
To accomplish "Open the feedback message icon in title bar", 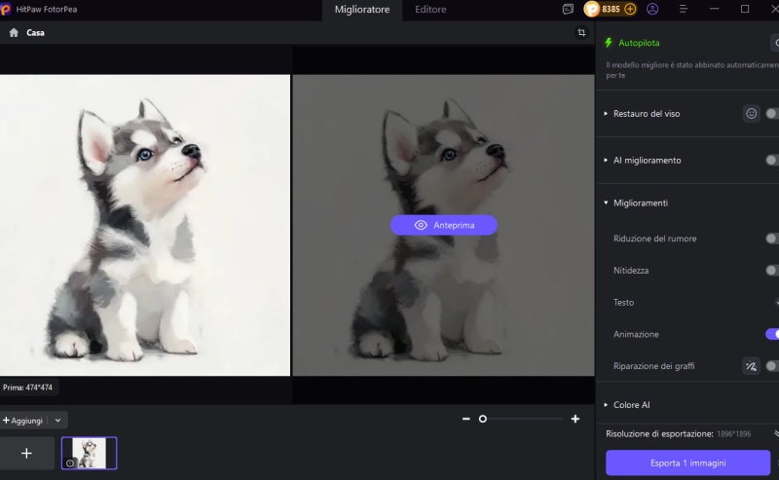I will 568,9.
